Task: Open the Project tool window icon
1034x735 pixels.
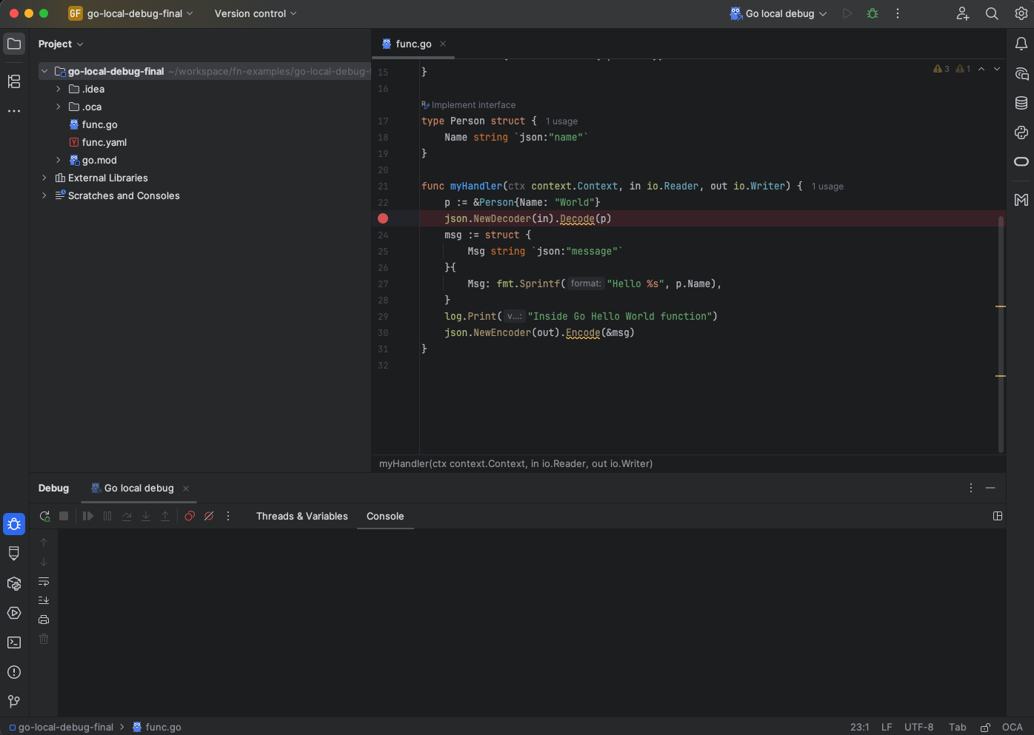Action: tap(14, 44)
